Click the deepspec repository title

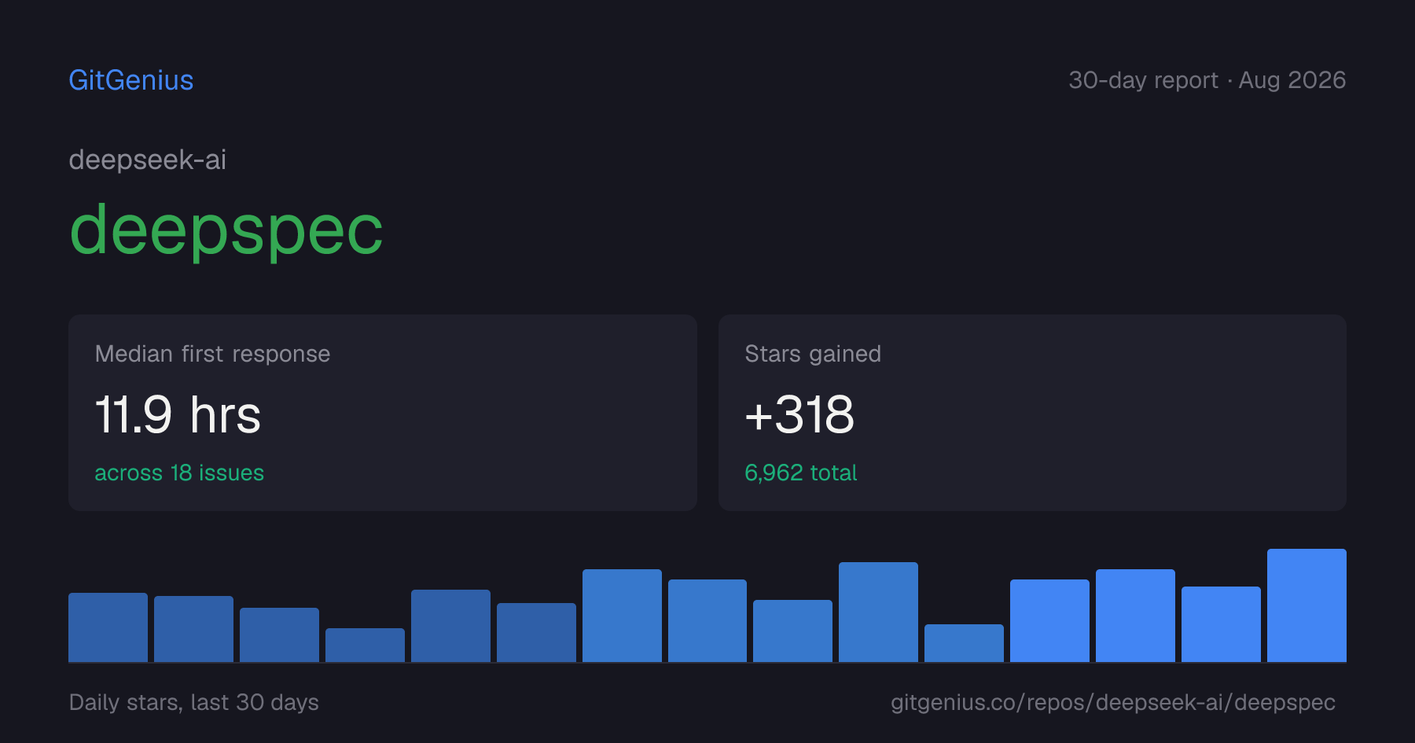pos(226,230)
